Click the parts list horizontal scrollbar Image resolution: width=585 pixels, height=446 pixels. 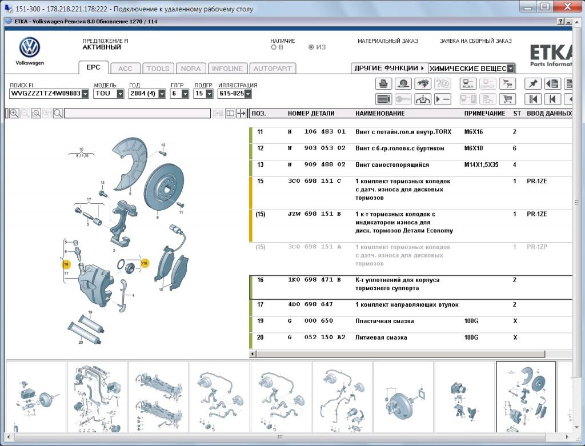400,353
